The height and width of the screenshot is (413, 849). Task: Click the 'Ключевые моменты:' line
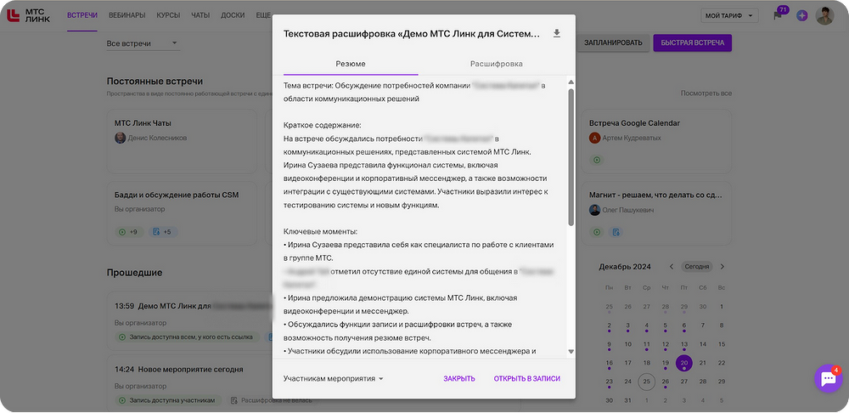[320, 231]
